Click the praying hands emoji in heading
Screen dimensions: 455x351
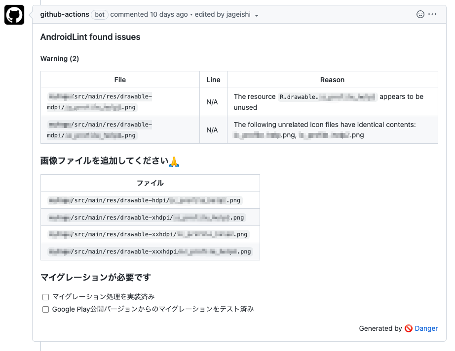(x=174, y=161)
